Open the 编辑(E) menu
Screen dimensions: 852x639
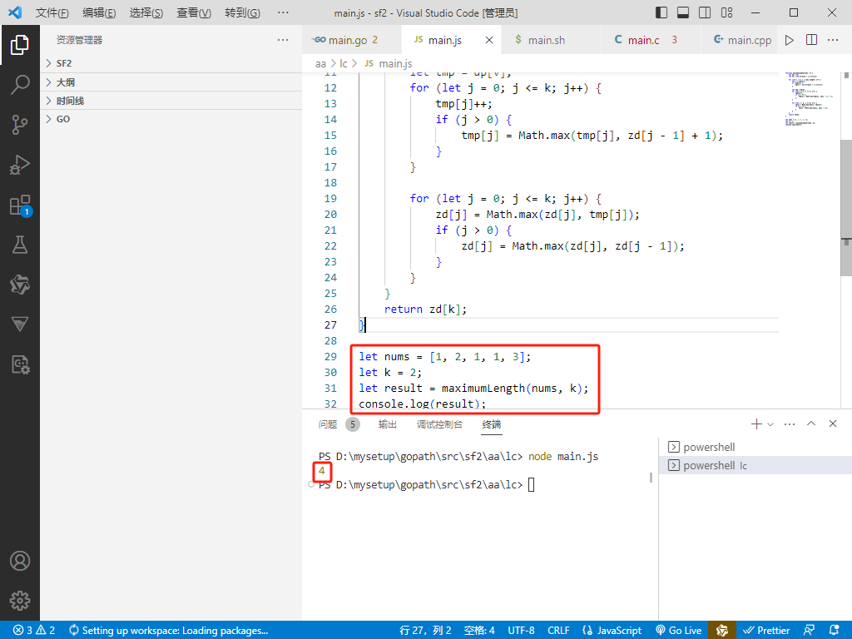(99, 12)
